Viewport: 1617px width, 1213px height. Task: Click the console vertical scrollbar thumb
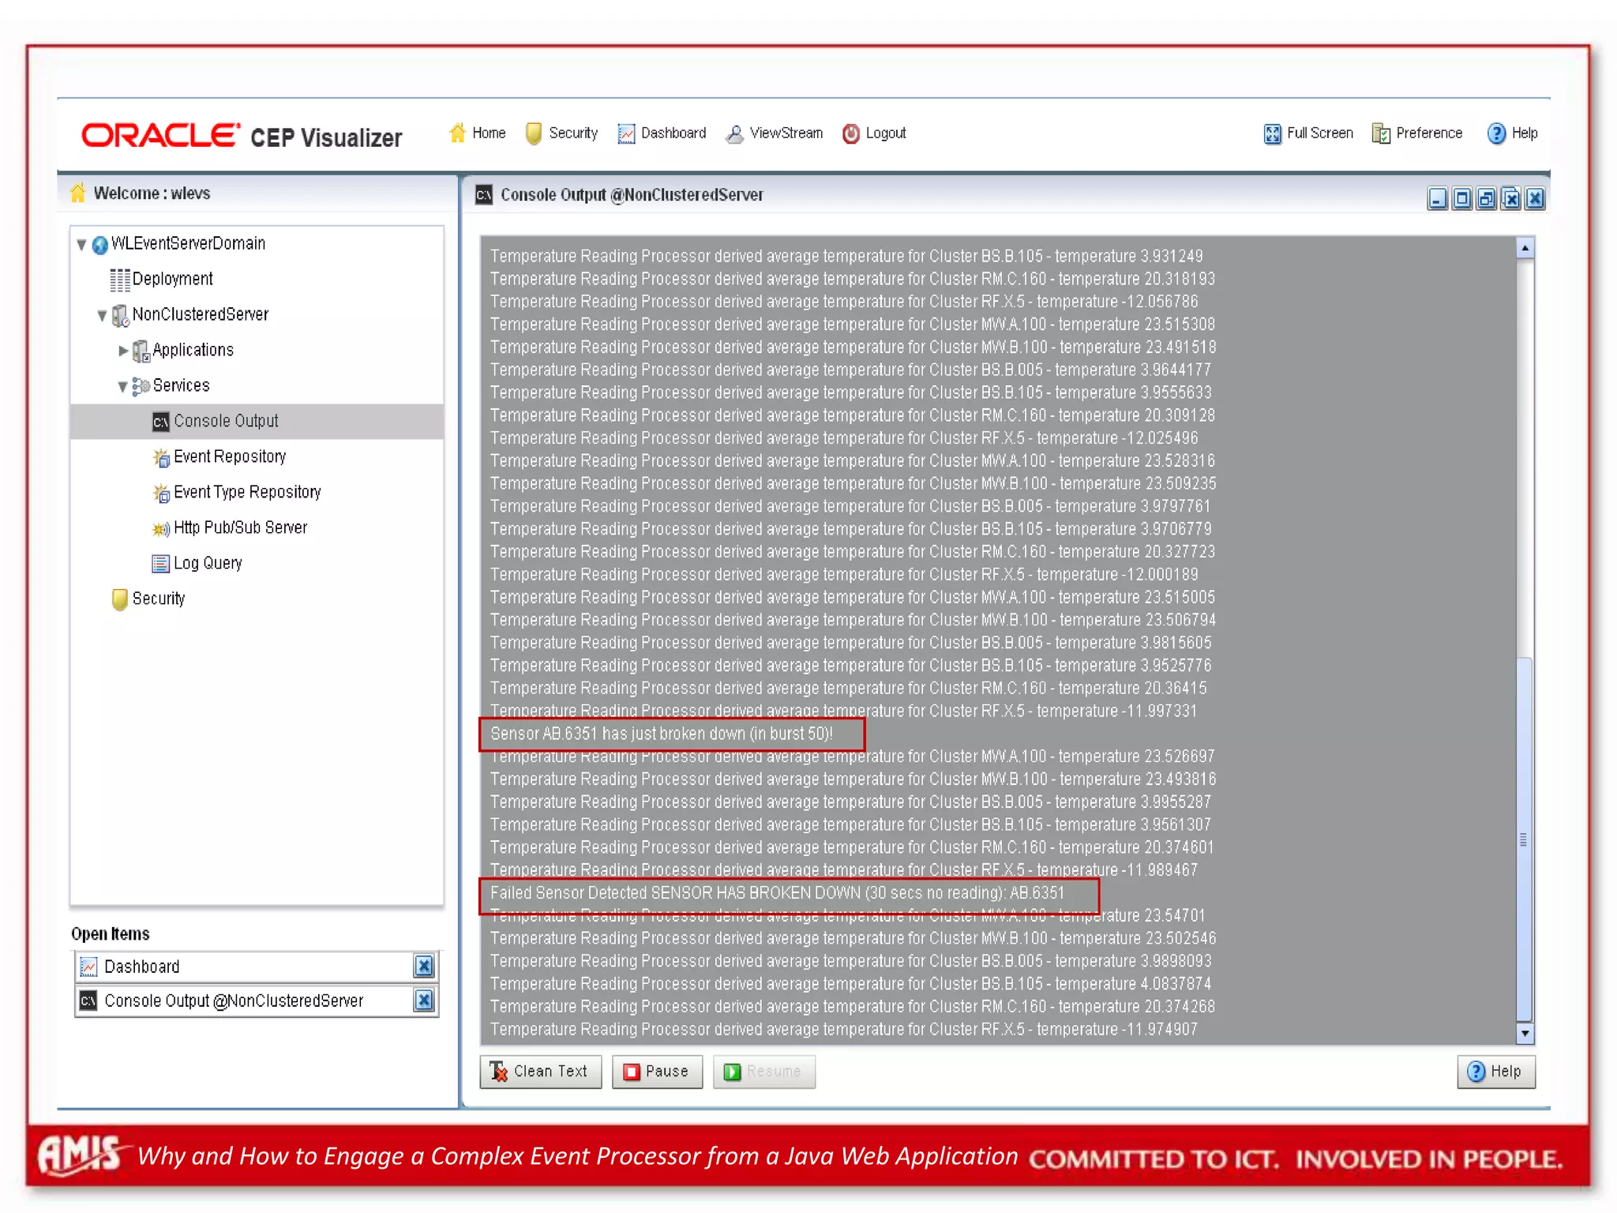[1525, 839]
